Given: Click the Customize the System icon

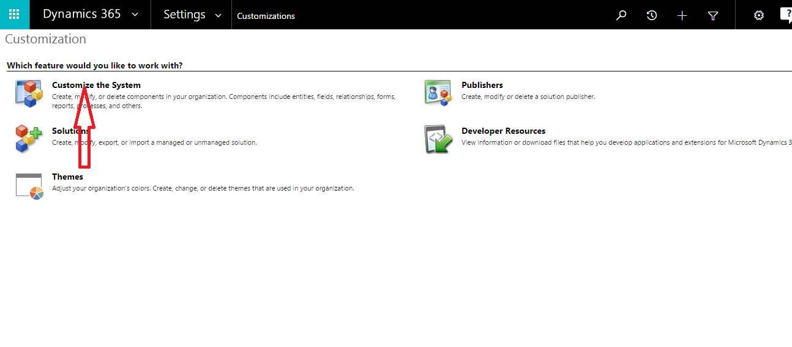Looking at the screenshot, I should 29,93.
